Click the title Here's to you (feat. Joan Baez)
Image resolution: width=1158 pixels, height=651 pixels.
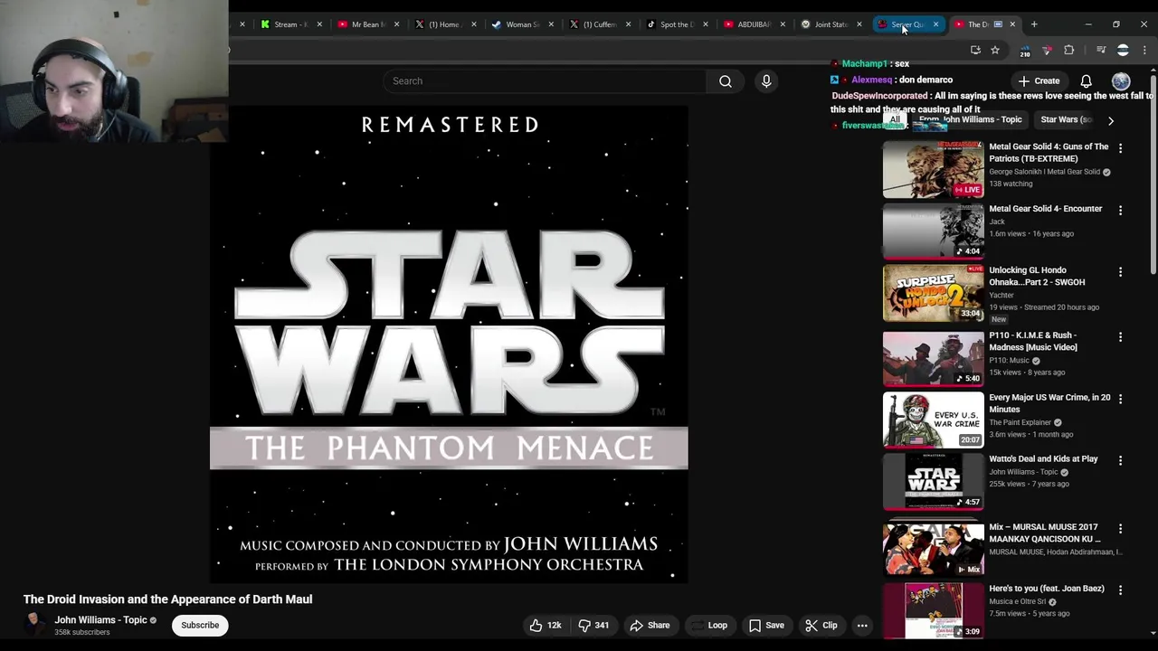point(1047,589)
